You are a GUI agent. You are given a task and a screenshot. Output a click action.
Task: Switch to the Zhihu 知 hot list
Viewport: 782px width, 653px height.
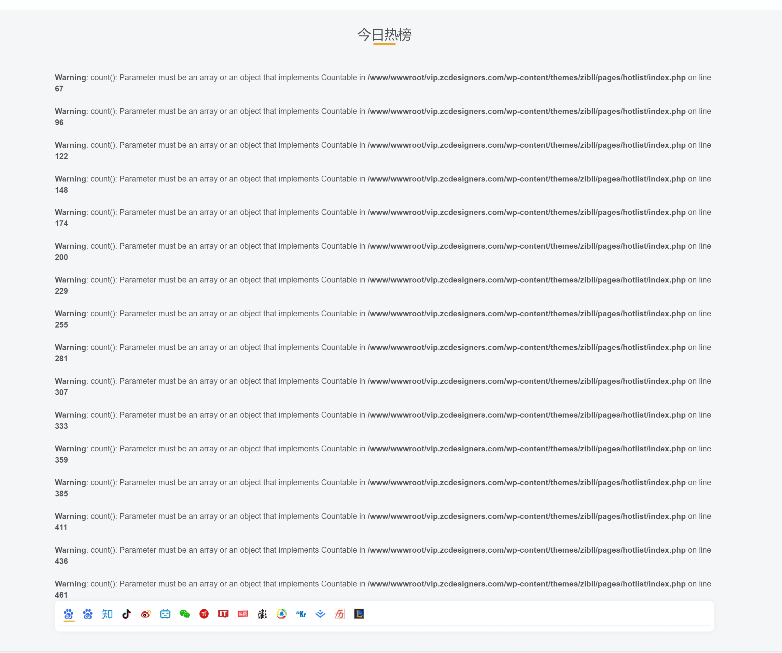coord(107,613)
